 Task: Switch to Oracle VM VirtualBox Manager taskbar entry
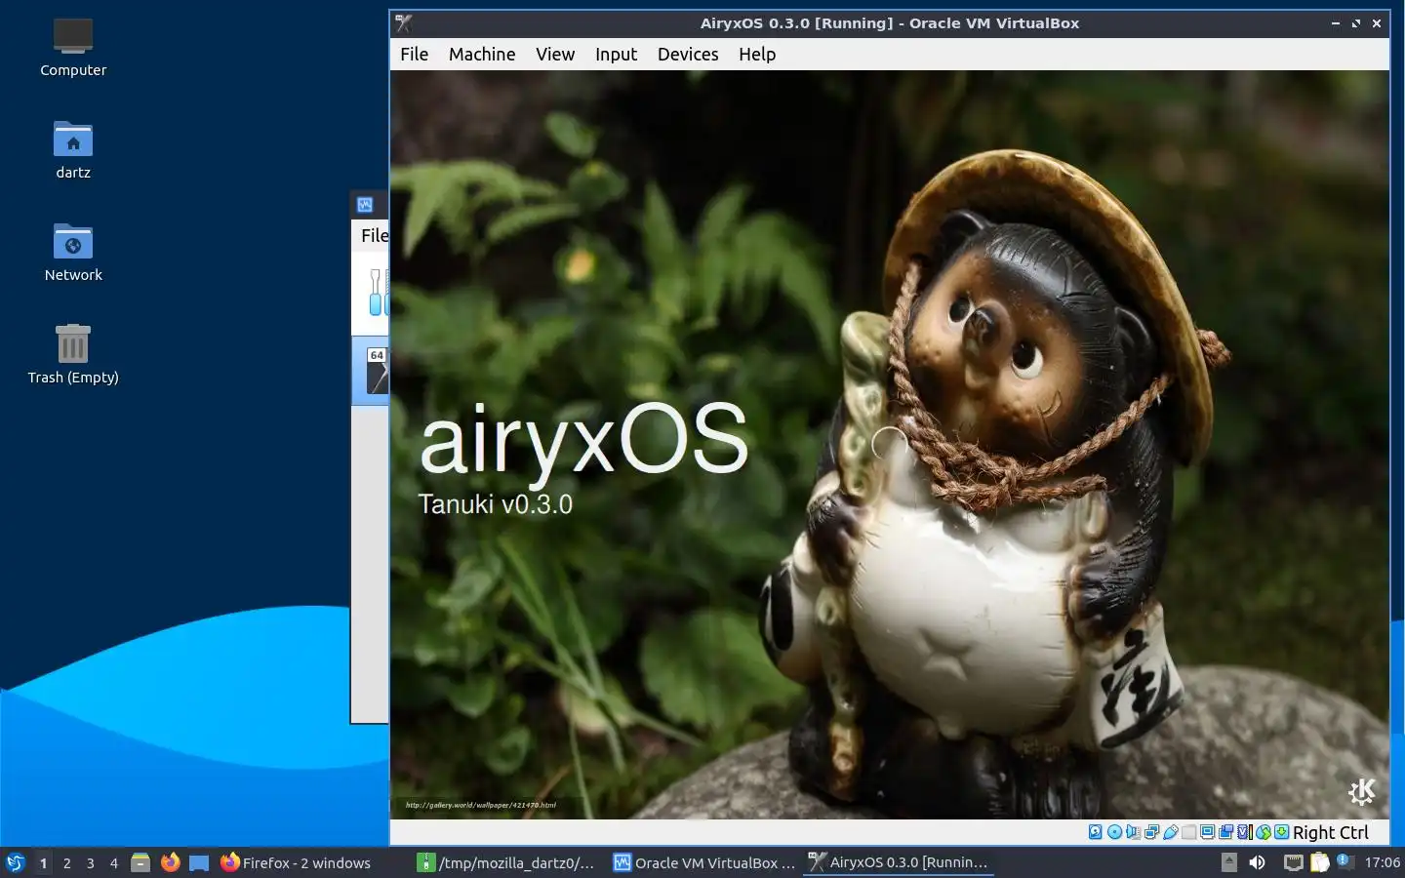[703, 862]
